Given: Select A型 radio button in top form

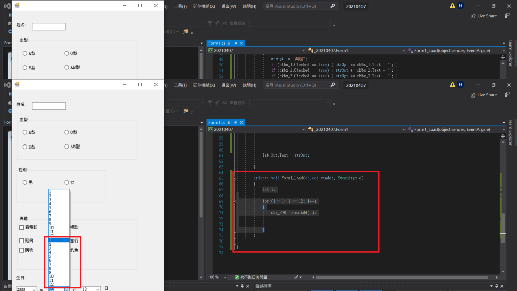Looking at the screenshot, I should [25, 53].
